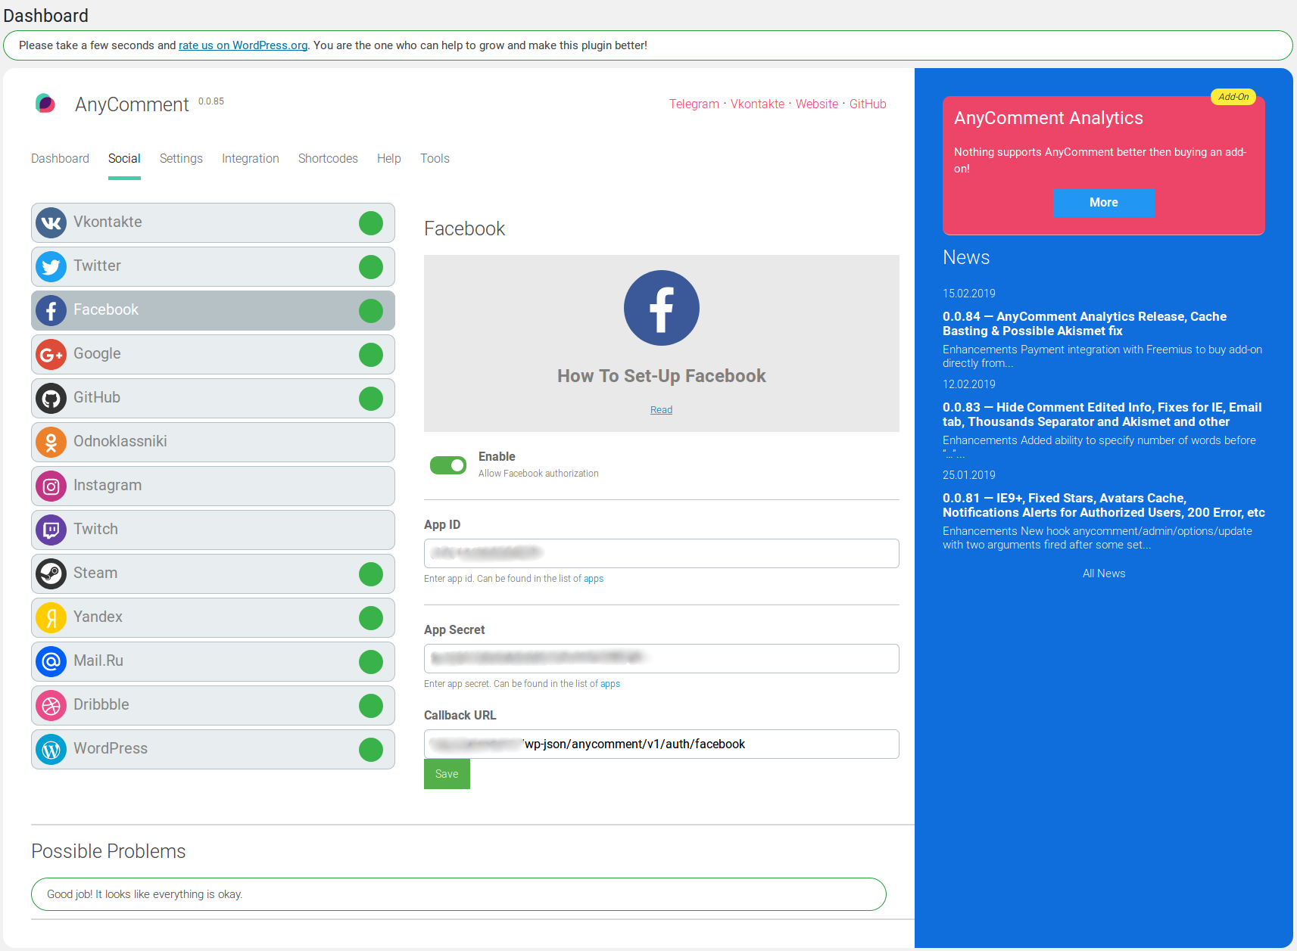This screenshot has height=951, width=1297.
Task: Click the green status dot for Twitter
Action: 371,267
